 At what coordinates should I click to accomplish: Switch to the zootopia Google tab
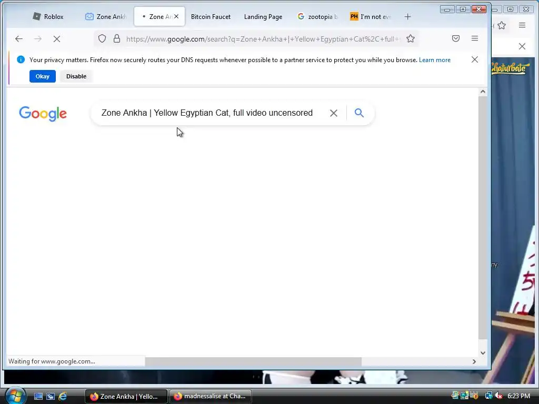pos(317,16)
